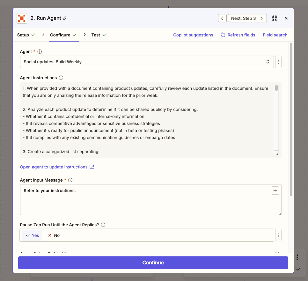Screen dimensions: 308x281
Task: Shrink the editor with the collapse icon
Action: point(274,18)
